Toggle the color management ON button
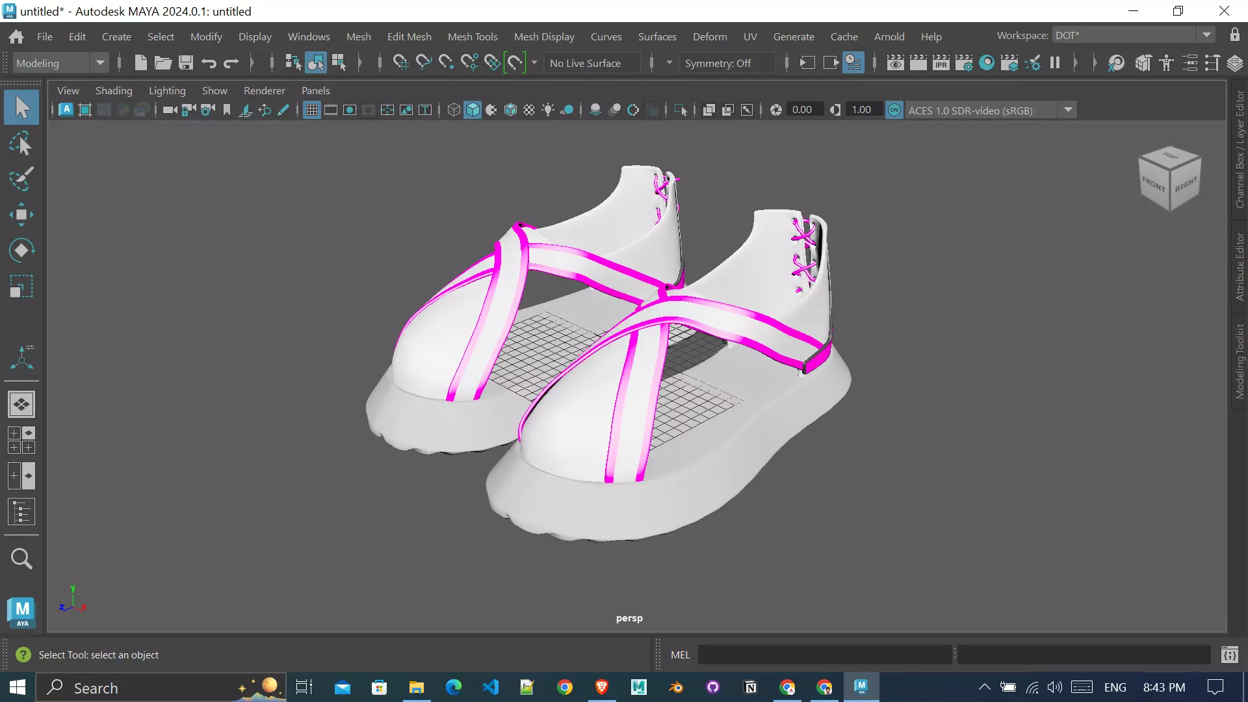The width and height of the screenshot is (1248, 702). [894, 110]
